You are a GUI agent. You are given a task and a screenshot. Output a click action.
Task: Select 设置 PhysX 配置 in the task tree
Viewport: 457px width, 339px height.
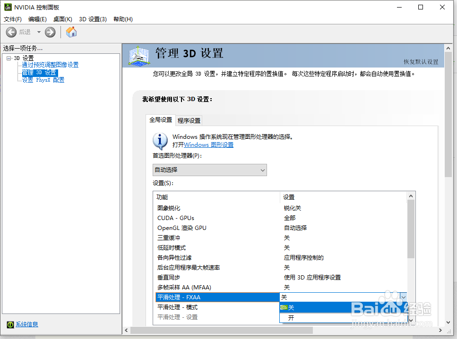43,80
